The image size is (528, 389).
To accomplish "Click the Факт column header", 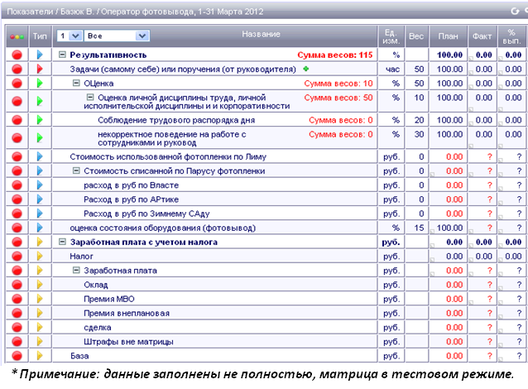I will [482, 36].
